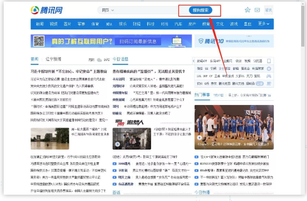Open 游戏 in the navigation bar
This screenshot has width=307, height=201.
234,24
